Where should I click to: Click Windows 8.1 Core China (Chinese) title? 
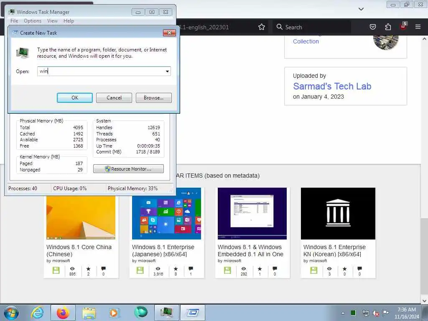click(x=79, y=251)
